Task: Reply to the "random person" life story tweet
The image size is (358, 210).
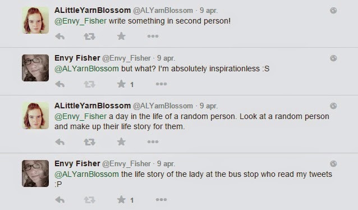Action: point(60,142)
